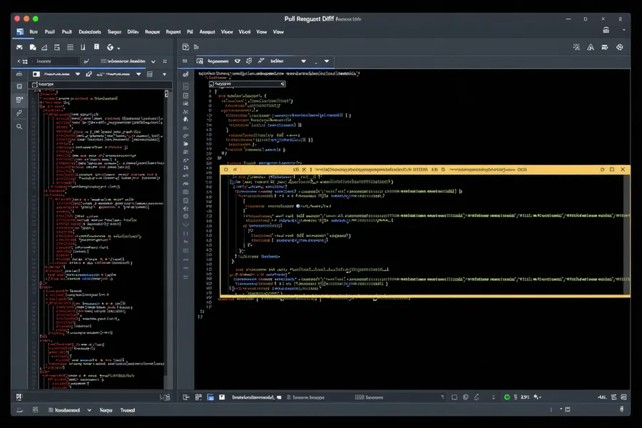
Task: Open the first triangle dropdown in left filter row
Action: (77, 74)
